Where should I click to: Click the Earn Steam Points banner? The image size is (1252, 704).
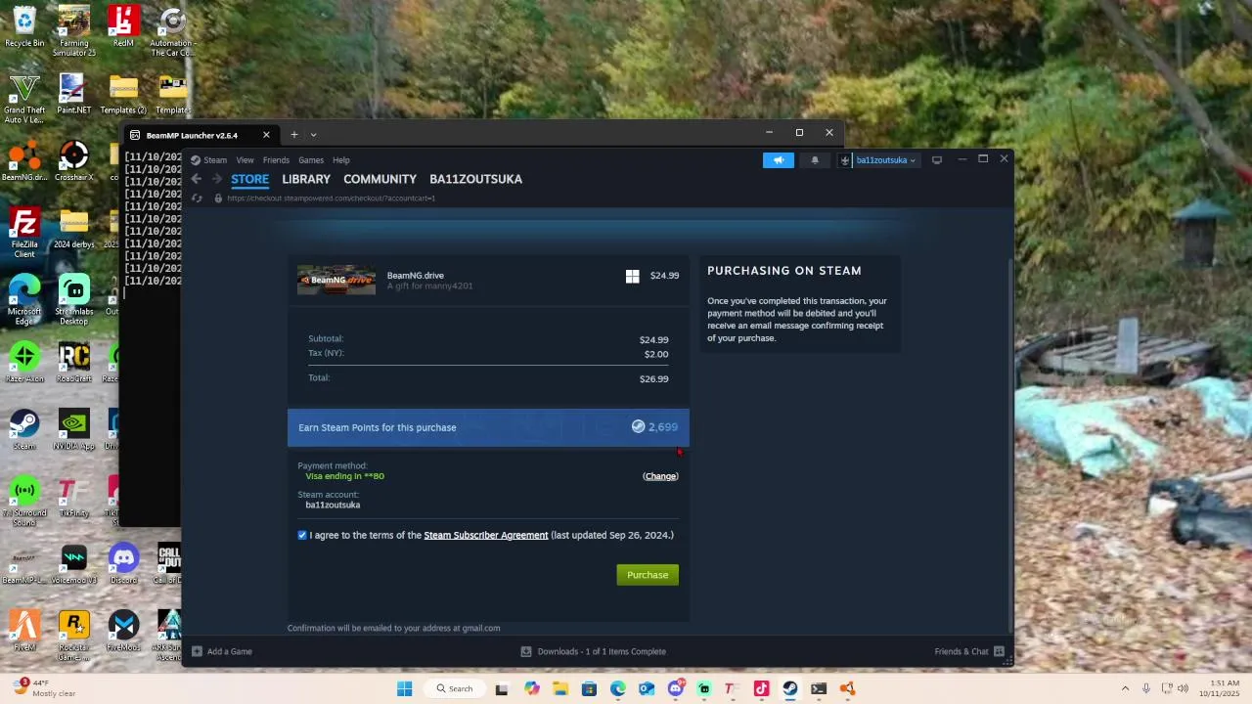point(488,427)
